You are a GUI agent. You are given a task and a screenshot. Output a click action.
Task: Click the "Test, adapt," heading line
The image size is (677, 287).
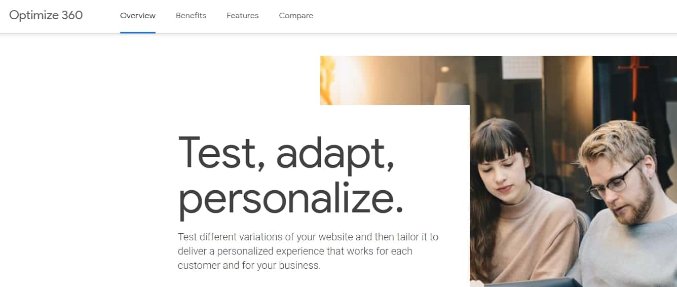pos(286,152)
